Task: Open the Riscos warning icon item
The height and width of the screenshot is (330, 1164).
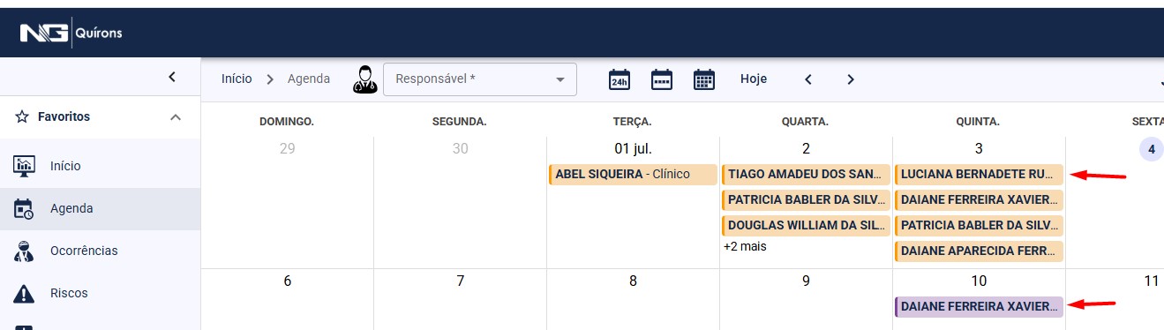Action: click(24, 293)
